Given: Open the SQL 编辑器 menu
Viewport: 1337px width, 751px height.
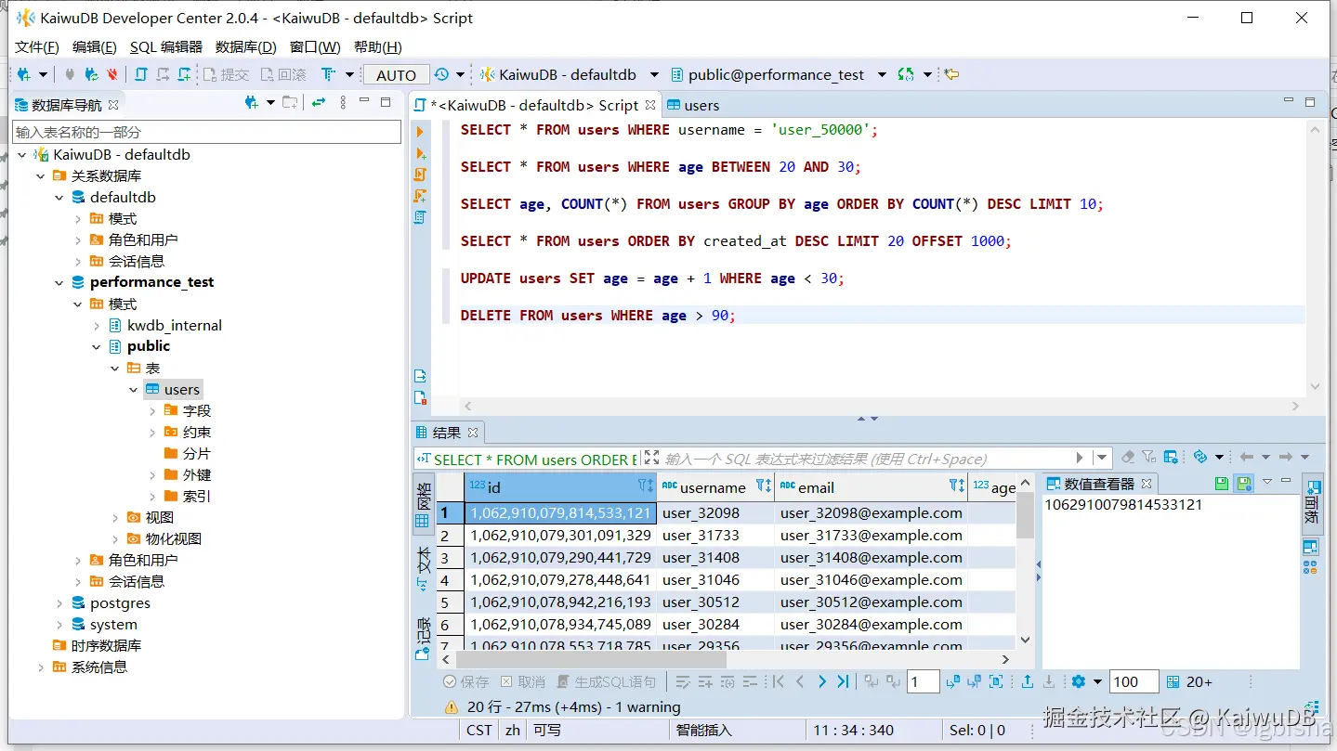Looking at the screenshot, I should tap(165, 47).
